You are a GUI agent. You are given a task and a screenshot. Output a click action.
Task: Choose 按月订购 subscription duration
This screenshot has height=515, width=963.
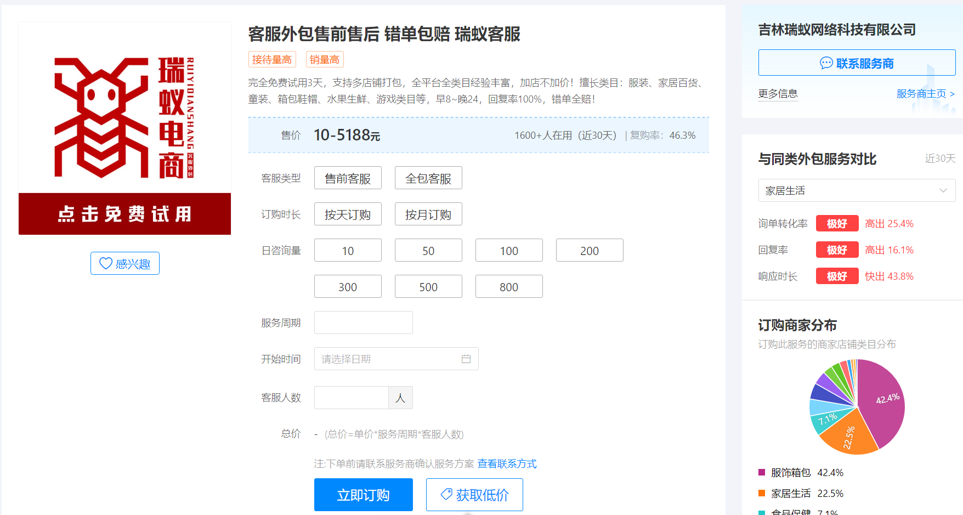[428, 214]
